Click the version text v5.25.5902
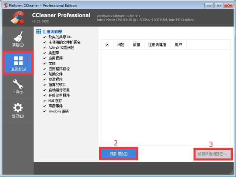Viewport: 236px width, 177px height. [40, 21]
